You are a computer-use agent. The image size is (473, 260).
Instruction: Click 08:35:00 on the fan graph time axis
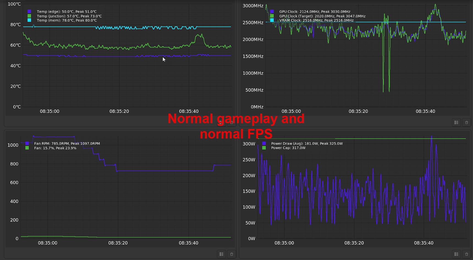pos(48,243)
